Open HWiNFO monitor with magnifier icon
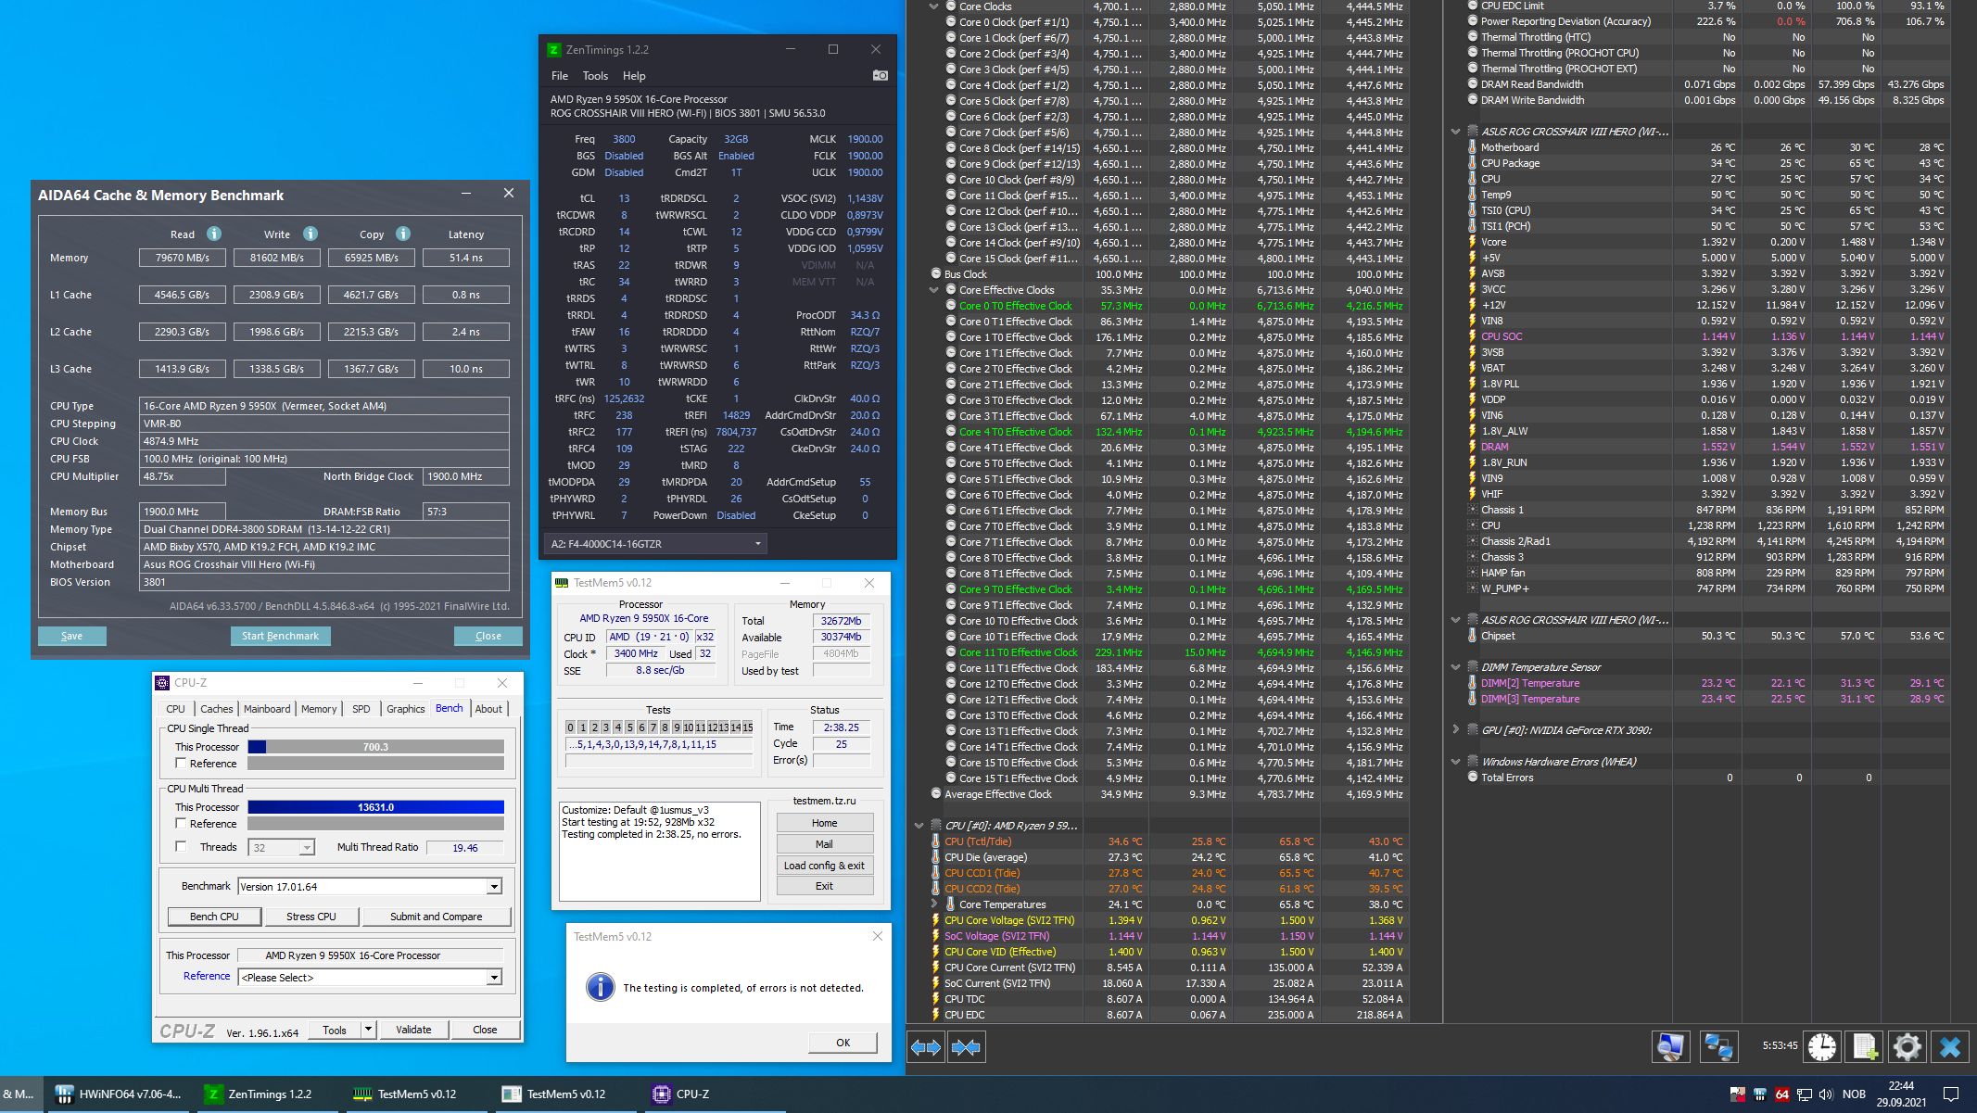 [1670, 1047]
